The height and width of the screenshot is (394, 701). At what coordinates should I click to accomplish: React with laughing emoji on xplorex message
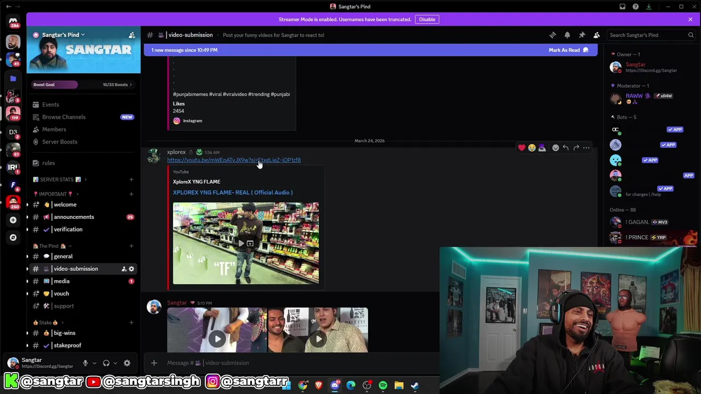pos(532,148)
